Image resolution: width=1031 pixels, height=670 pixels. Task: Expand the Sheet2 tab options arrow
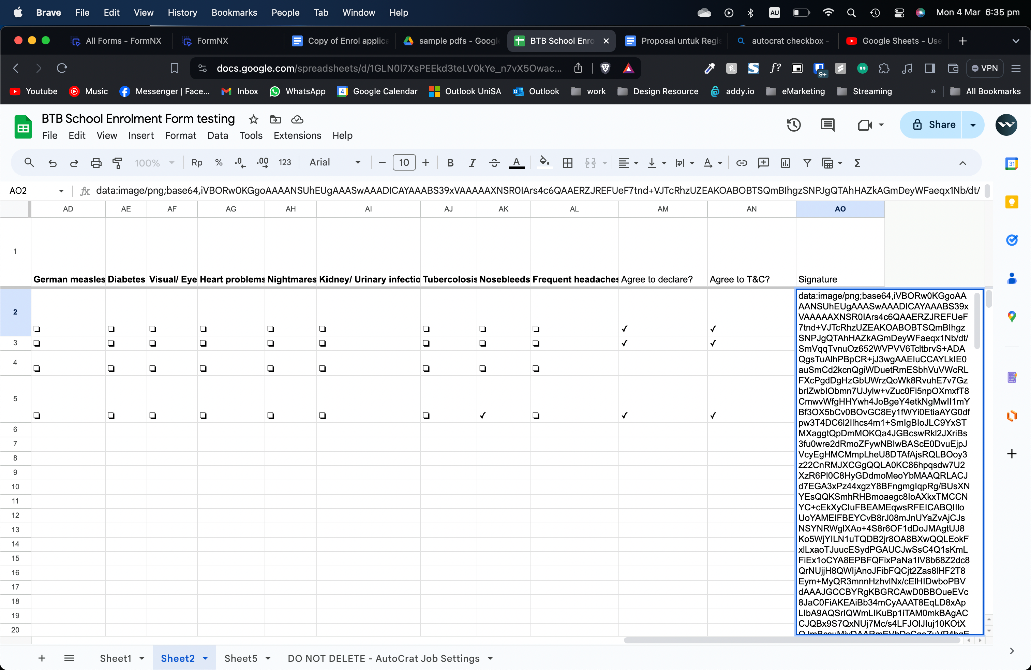205,658
